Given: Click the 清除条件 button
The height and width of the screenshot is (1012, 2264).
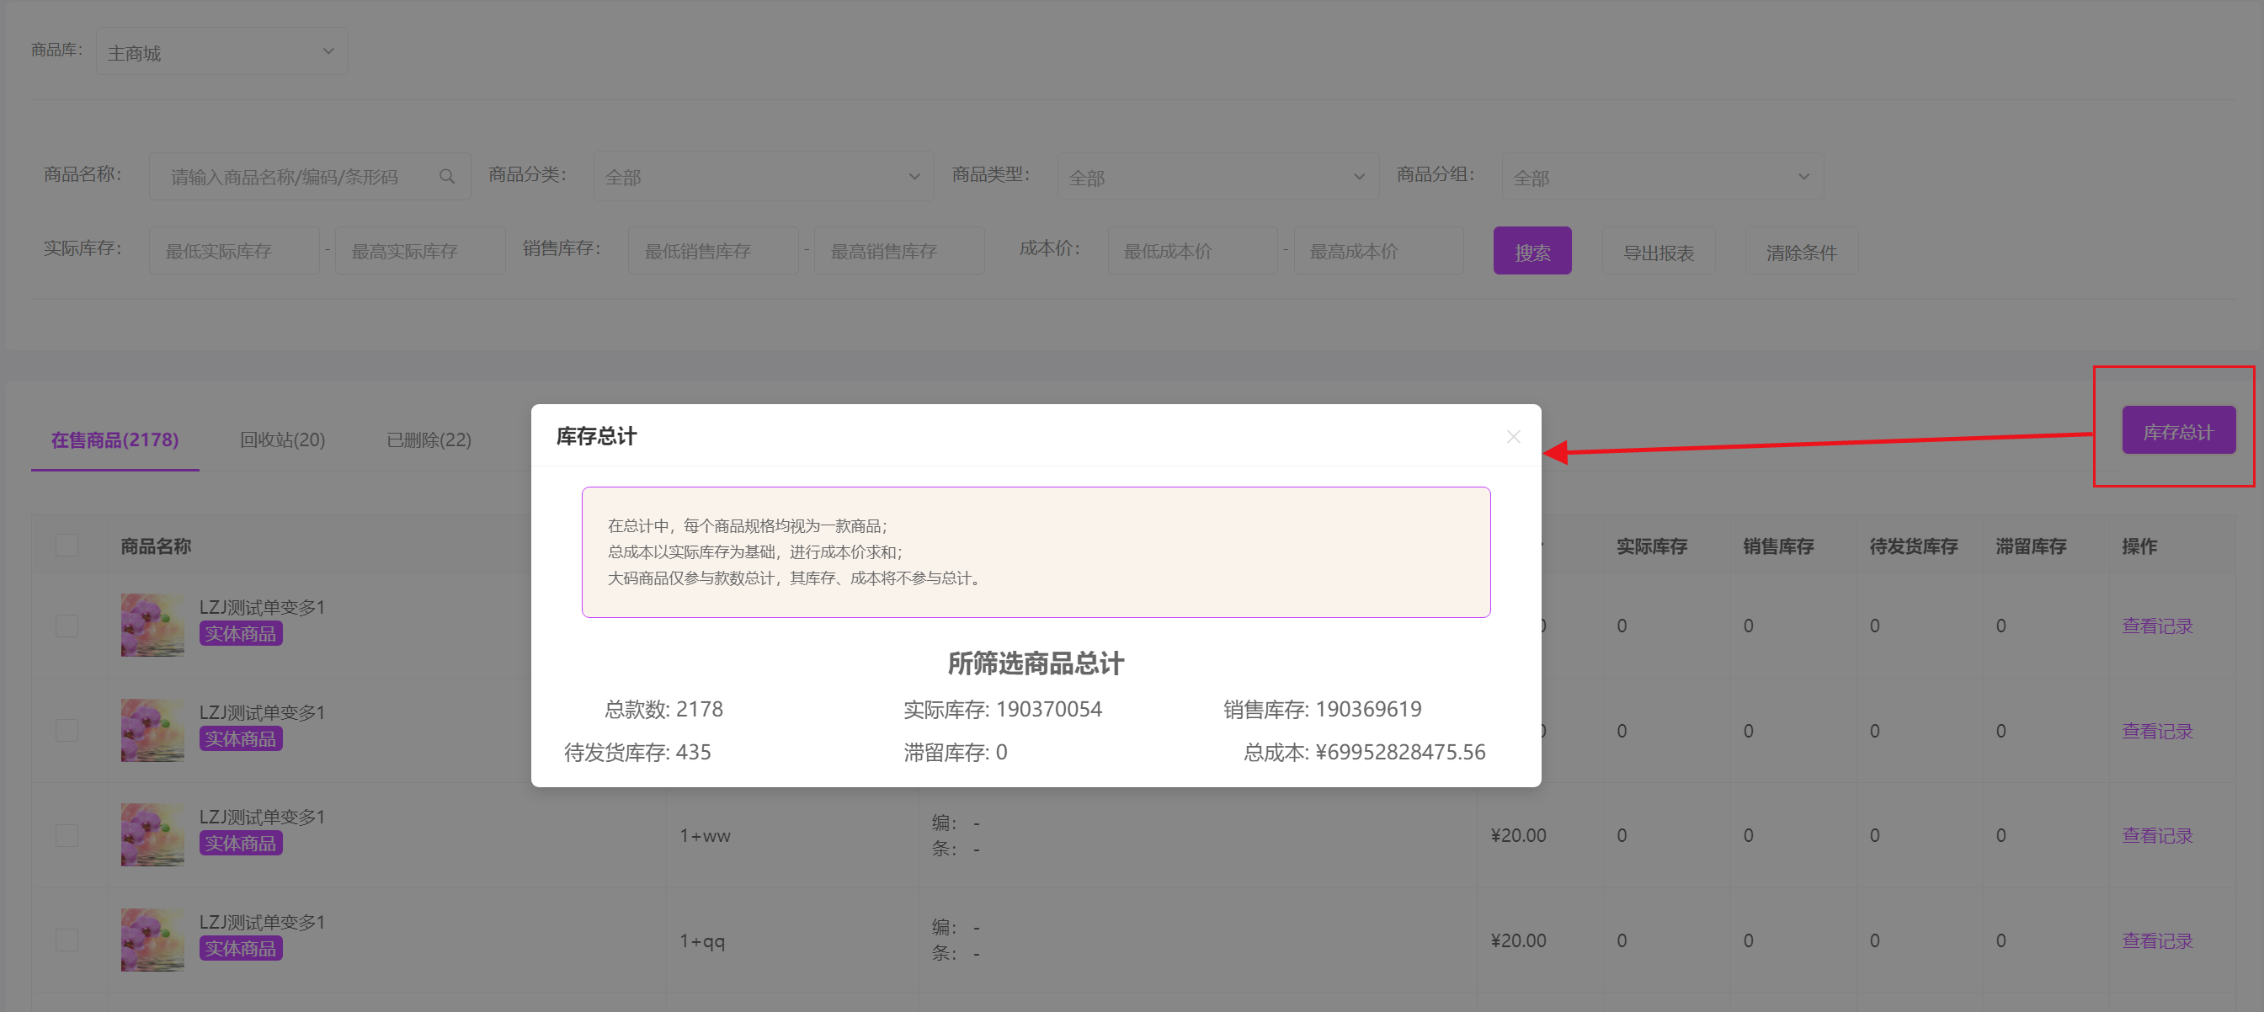Looking at the screenshot, I should click(x=1801, y=252).
